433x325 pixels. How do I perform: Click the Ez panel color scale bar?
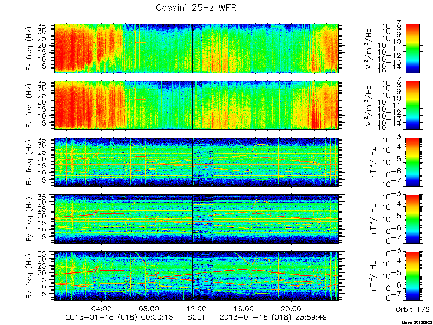click(x=413, y=105)
